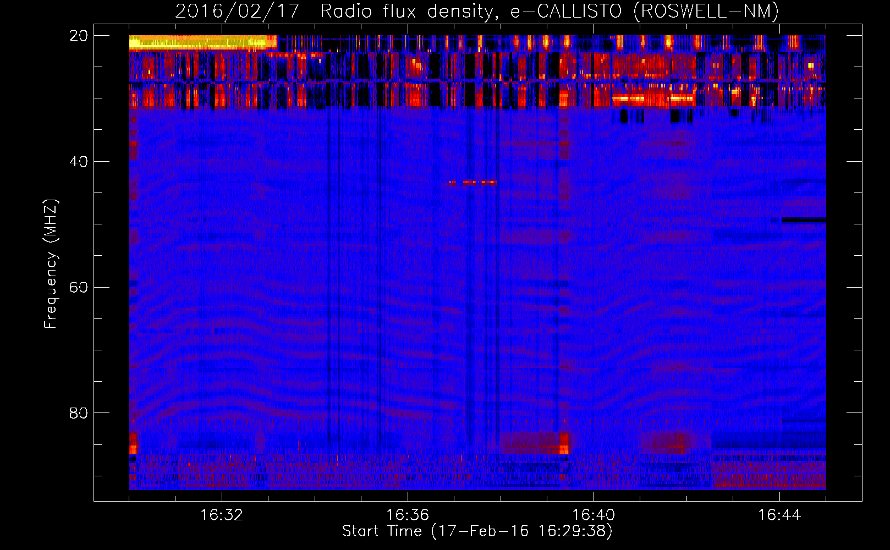Click the 16:36 time axis label
The image size is (890, 550).
(x=408, y=515)
